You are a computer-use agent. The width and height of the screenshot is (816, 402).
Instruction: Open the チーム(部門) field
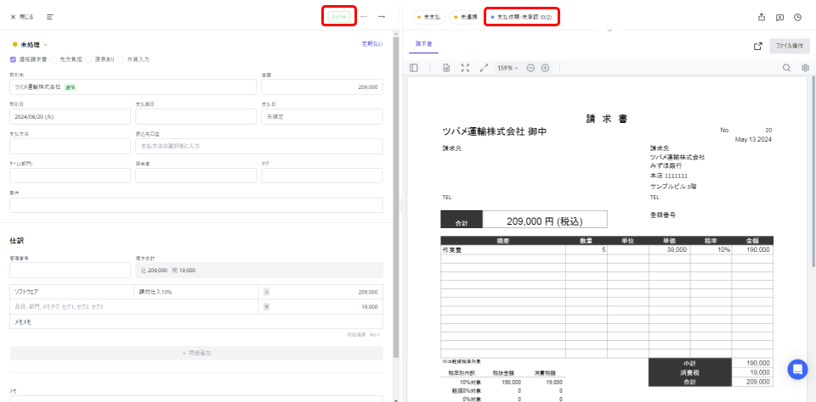tap(70, 176)
